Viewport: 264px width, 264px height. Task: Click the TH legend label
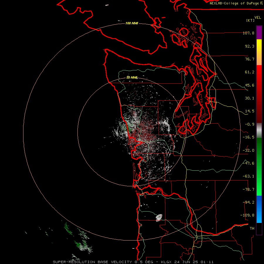click(252, 229)
